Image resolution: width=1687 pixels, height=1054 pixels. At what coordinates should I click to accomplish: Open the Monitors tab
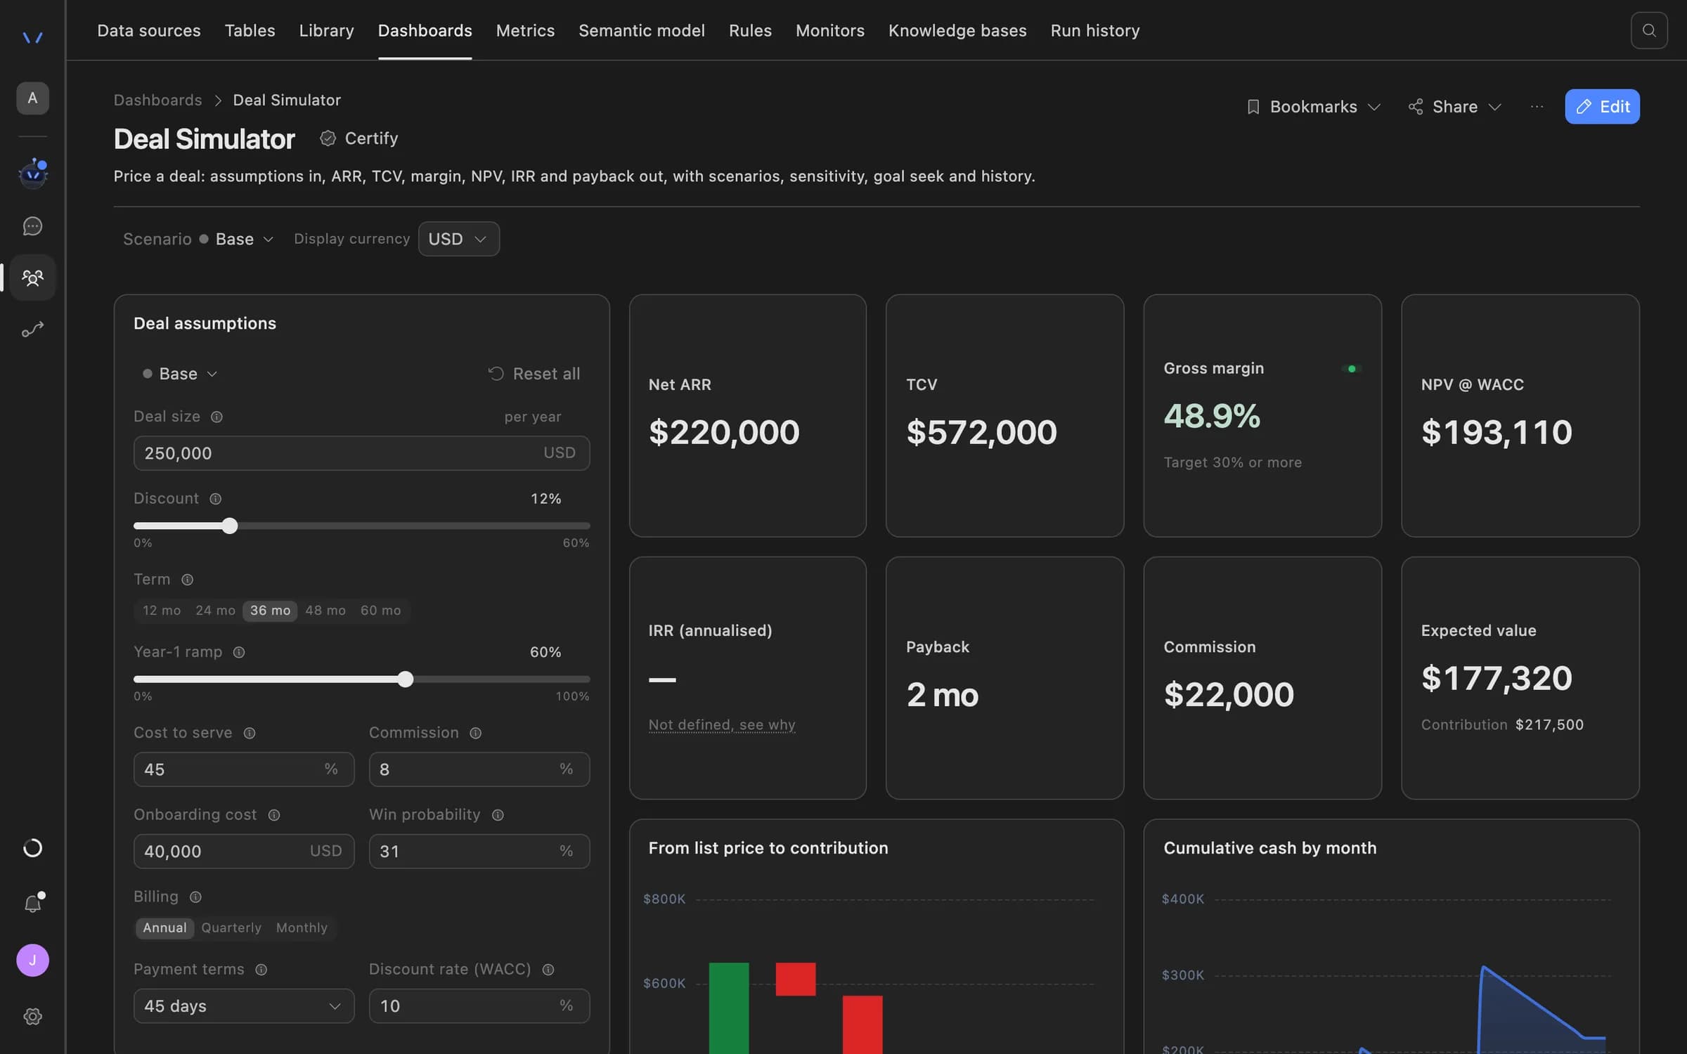click(x=829, y=30)
